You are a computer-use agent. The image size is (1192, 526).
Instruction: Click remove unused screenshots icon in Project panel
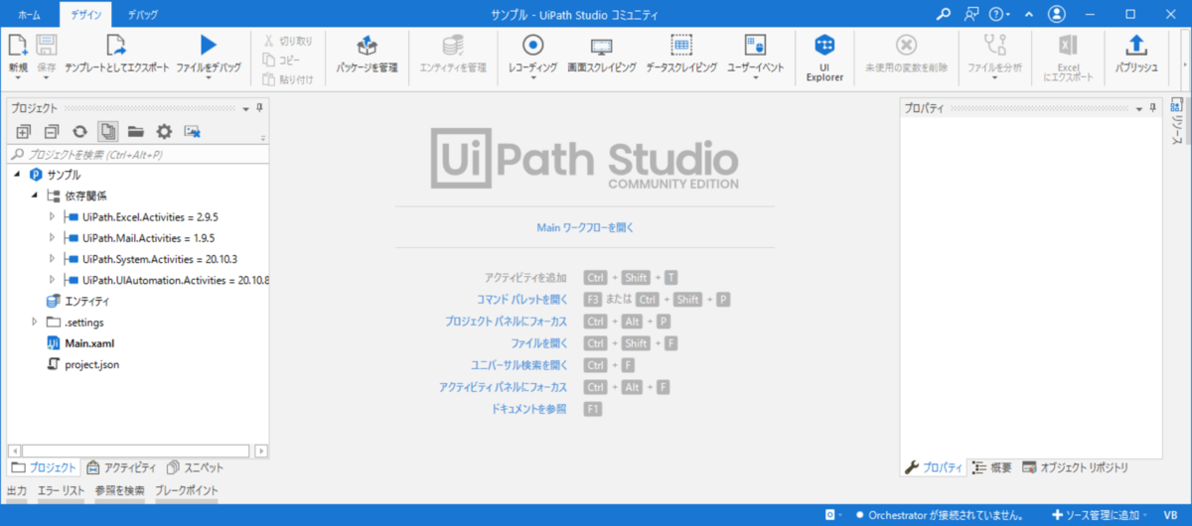pyautogui.click(x=193, y=131)
